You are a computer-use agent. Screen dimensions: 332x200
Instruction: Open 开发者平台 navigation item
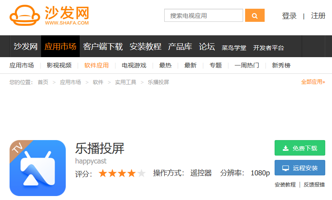click(269, 48)
